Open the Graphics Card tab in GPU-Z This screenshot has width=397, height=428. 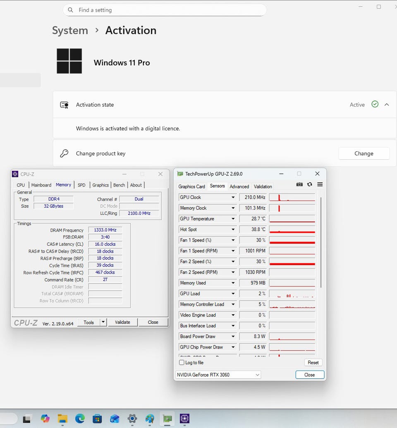191,187
